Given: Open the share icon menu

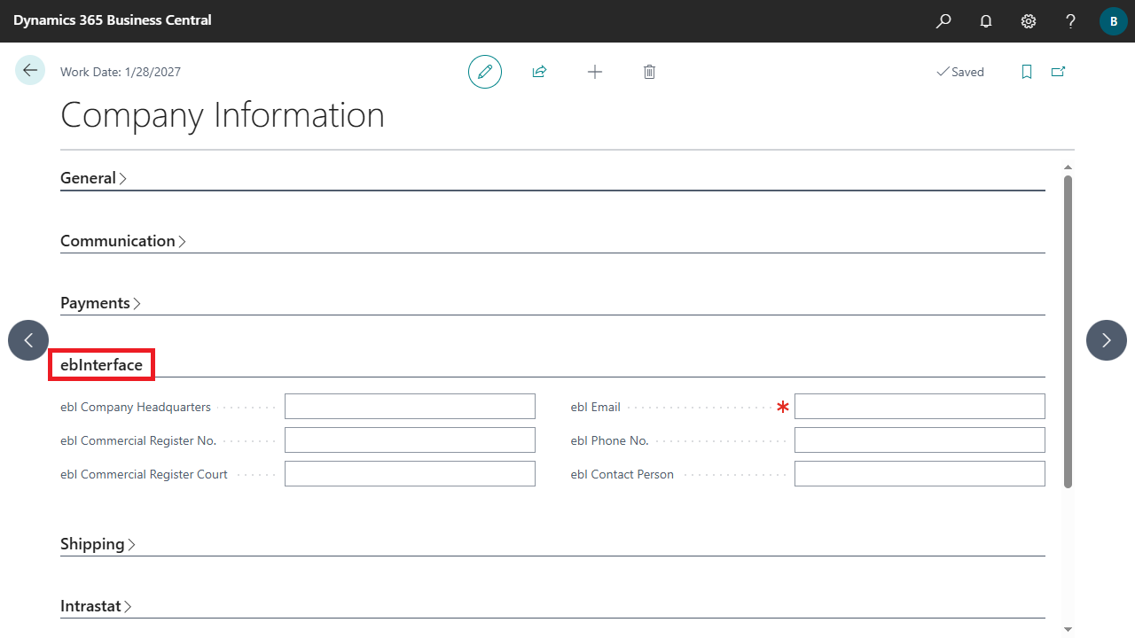Looking at the screenshot, I should [539, 72].
